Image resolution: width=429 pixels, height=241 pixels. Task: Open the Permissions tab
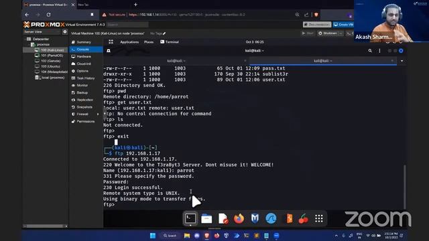[x=85, y=121]
